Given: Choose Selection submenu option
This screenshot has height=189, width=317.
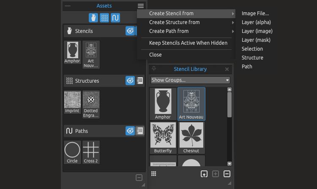Looking at the screenshot, I should (x=252, y=49).
